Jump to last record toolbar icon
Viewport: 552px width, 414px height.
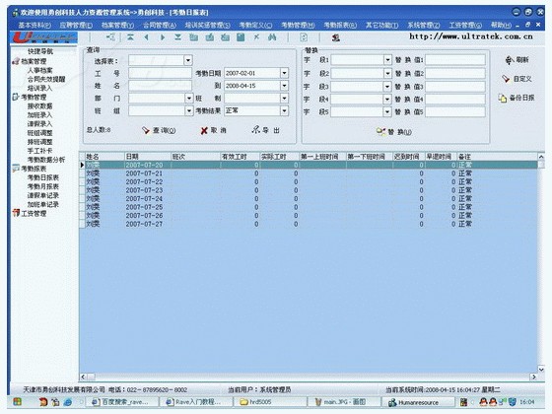coord(177,37)
